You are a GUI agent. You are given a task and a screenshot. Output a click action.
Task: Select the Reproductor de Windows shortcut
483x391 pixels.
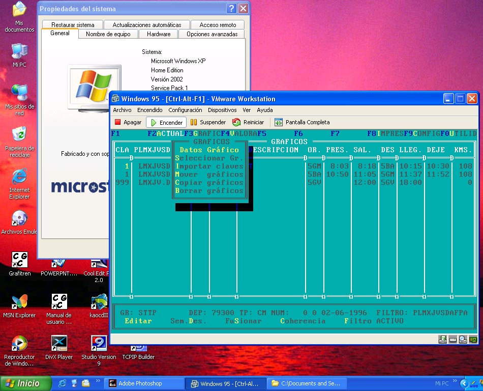click(19, 351)
